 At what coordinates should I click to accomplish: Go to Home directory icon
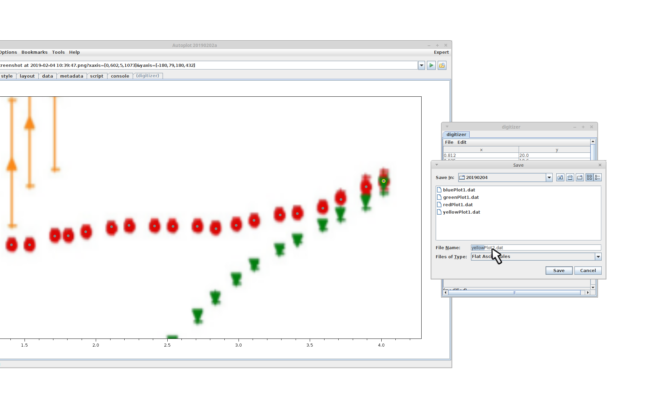(570, 178)
